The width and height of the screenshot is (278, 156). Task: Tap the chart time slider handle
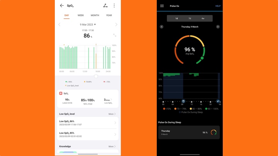(x=96, y=76)
